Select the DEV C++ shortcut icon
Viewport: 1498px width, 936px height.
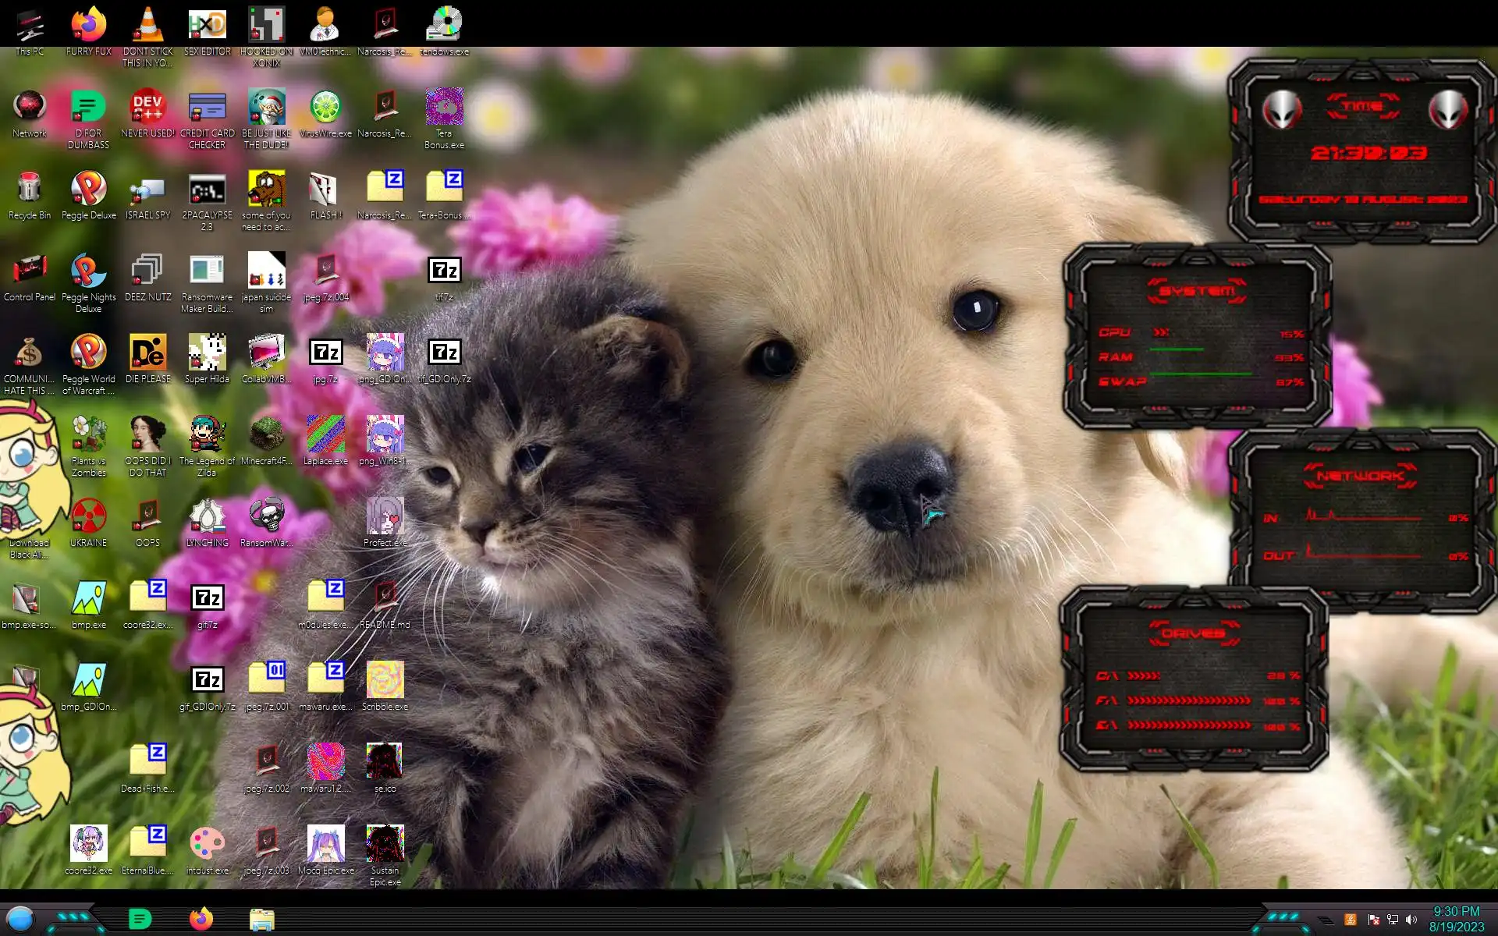[147, 108]
